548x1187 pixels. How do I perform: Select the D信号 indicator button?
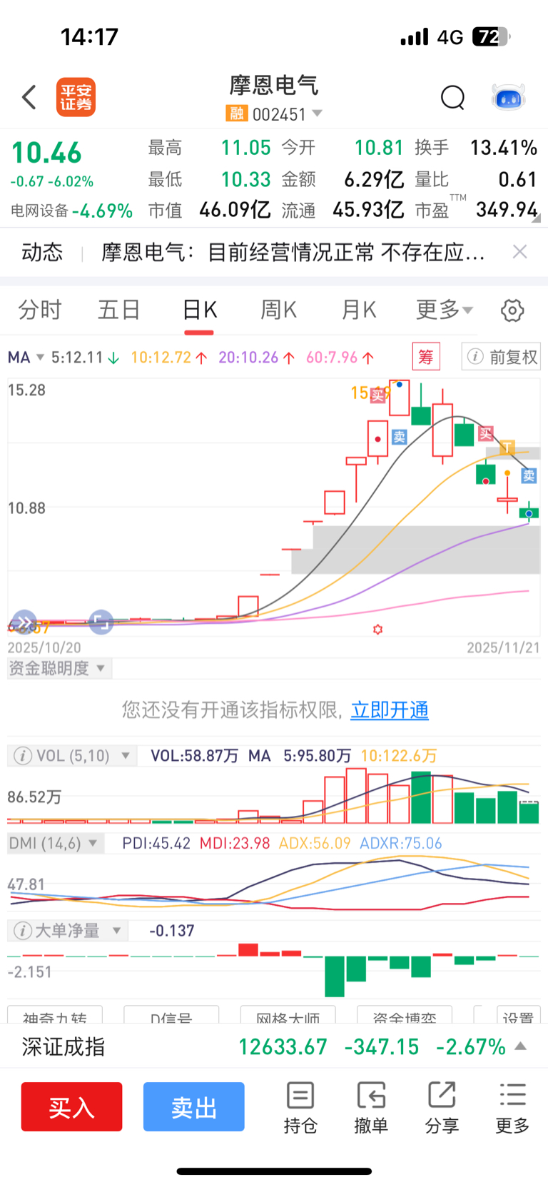(x=171, y=1015)
